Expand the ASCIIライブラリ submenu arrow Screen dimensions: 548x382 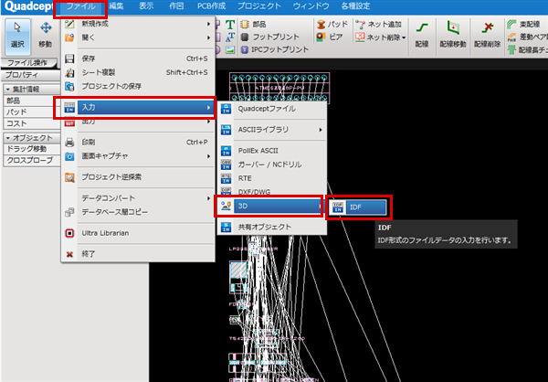coord(321,130)
